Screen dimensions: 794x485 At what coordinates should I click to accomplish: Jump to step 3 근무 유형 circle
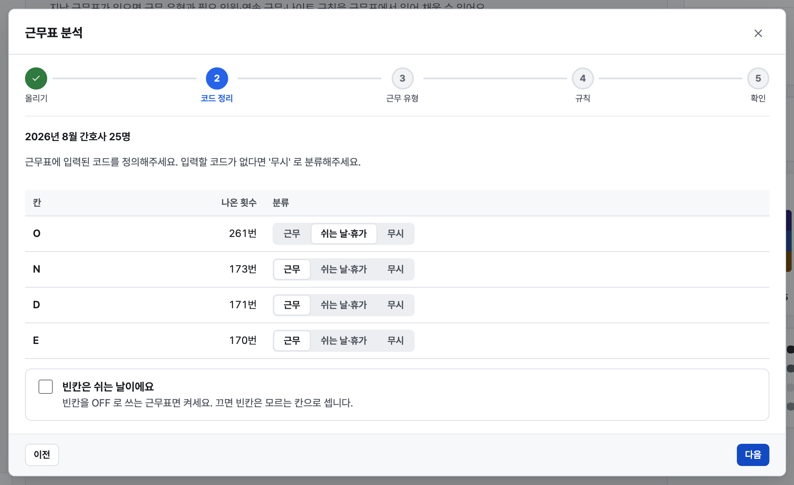(x=402, y=78)
